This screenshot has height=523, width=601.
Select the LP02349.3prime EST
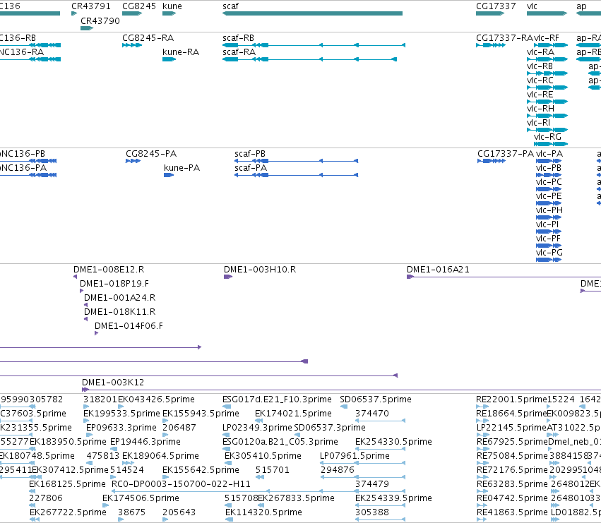coord(227,435)
